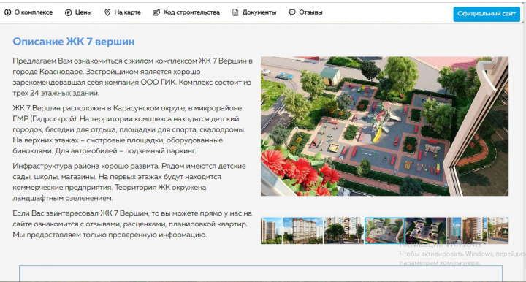Viewport: 526px width, 282px height.
Task: Click the map pin icon beside На карте
Action: point(107,12)
